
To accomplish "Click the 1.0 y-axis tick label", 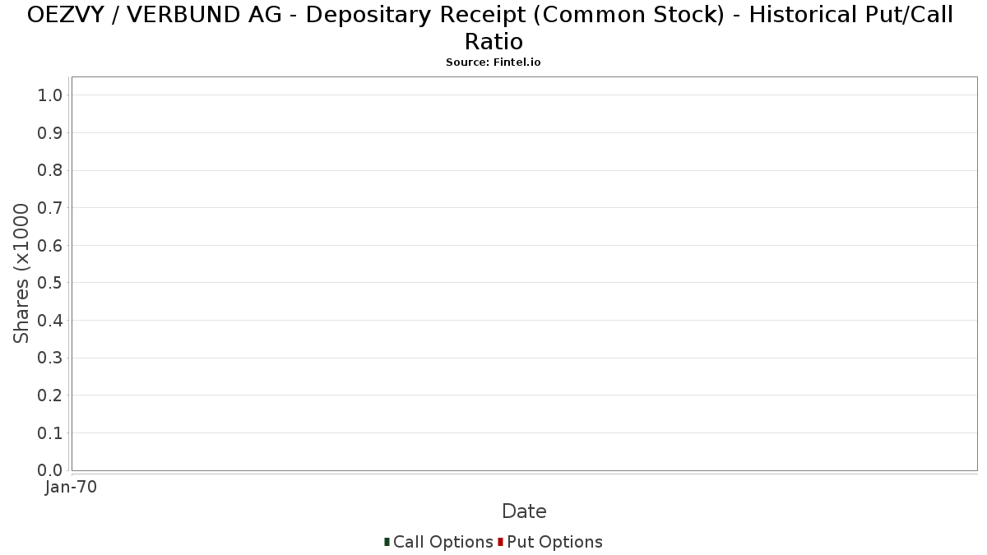I will coord(50,95).
